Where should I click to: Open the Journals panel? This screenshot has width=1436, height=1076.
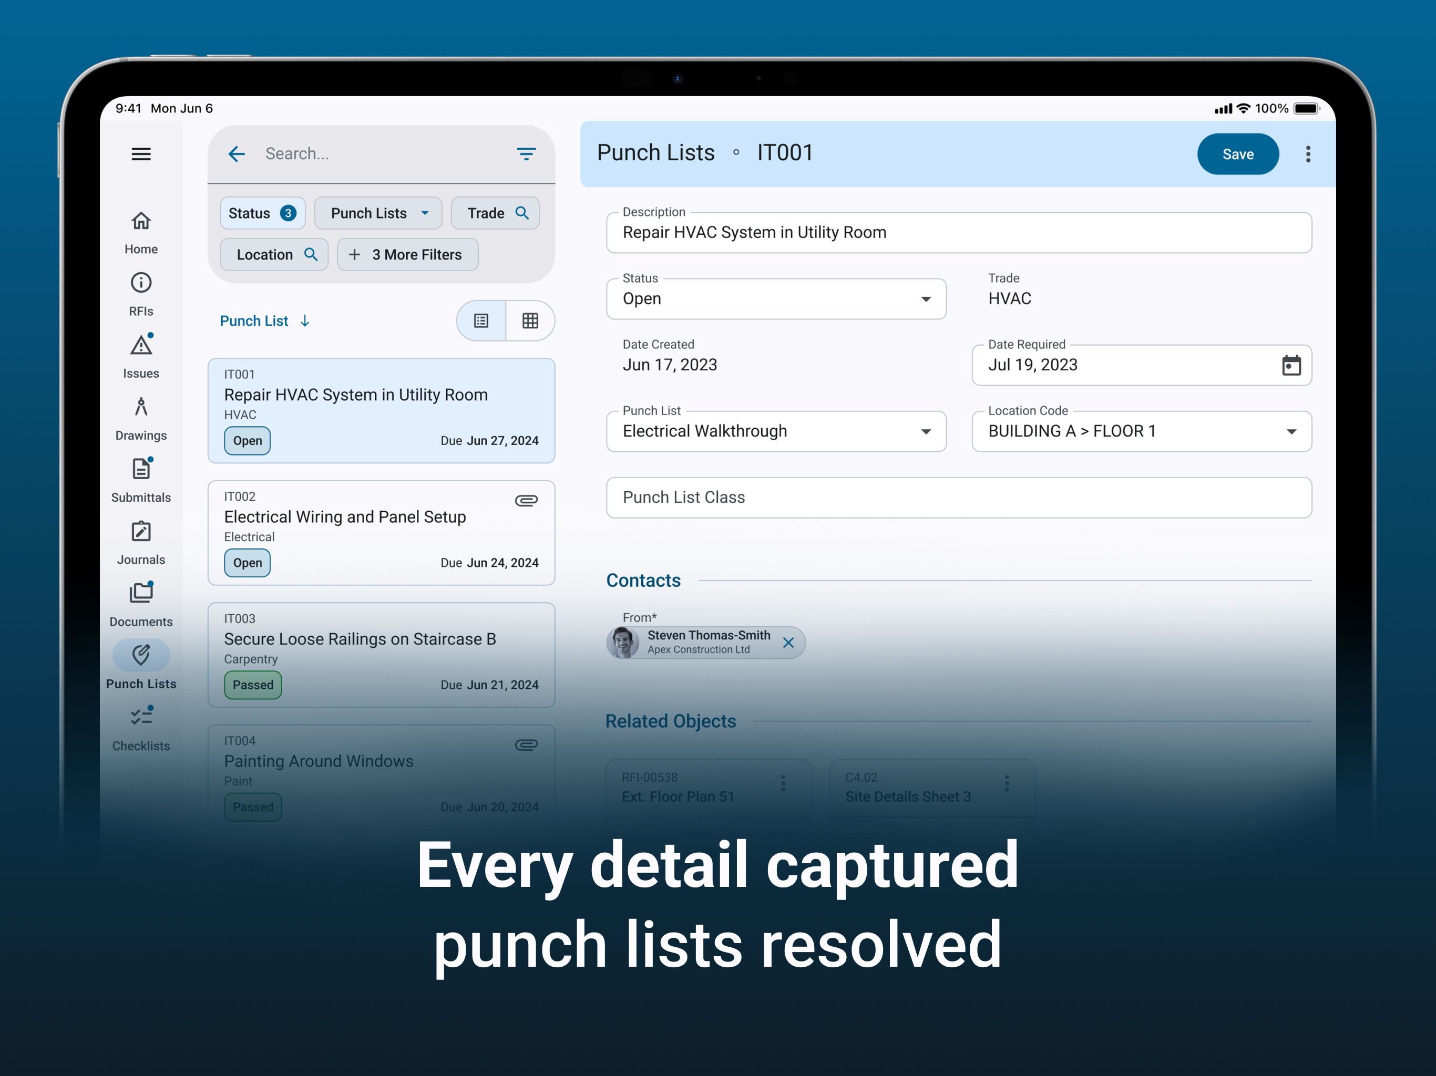point(140,531)
